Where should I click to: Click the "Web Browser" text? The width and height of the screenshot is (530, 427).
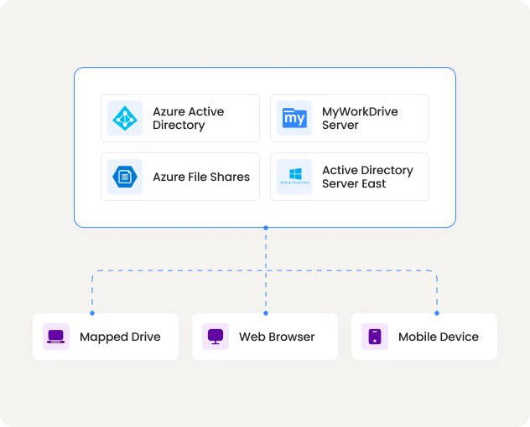[277, 337]
